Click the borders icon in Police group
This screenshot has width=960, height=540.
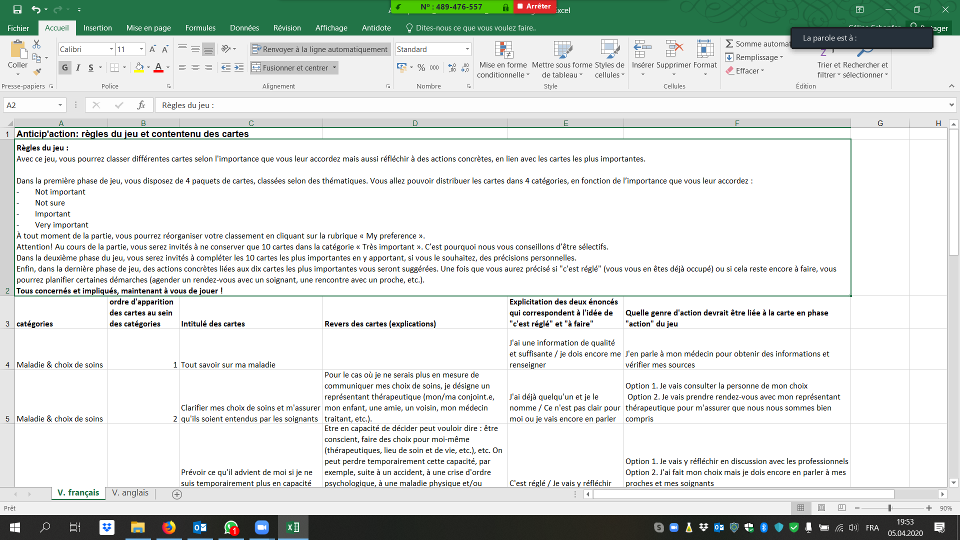pyautogui.click(x=114, y=67)
